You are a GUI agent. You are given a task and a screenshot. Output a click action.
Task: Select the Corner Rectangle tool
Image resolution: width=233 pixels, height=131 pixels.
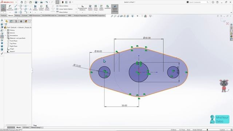click(16, 9)
